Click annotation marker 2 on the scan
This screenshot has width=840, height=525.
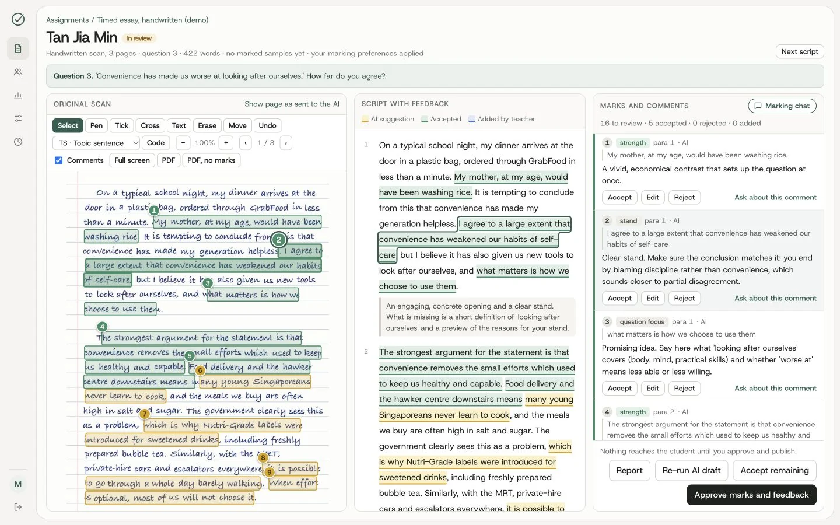pos(279,239)
